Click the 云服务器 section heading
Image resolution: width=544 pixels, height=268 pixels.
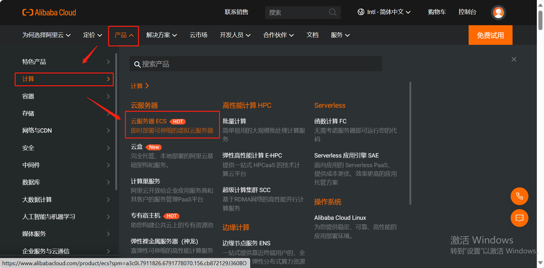tap(144, 105)
